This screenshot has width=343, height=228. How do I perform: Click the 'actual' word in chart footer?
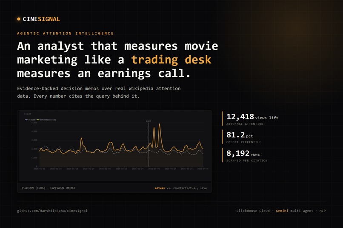click(160, 188)
